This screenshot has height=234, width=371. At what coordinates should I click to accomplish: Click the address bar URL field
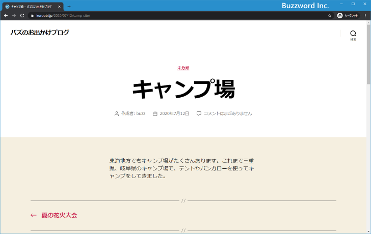(x=153, y=16)
